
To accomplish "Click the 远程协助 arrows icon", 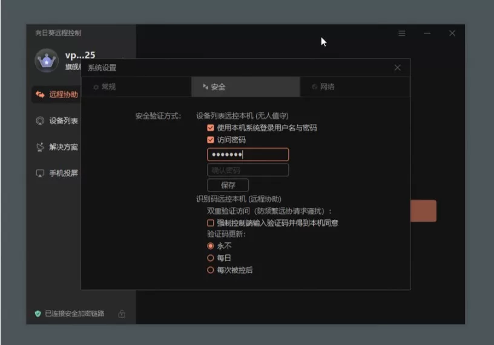I will coord(40,94).
